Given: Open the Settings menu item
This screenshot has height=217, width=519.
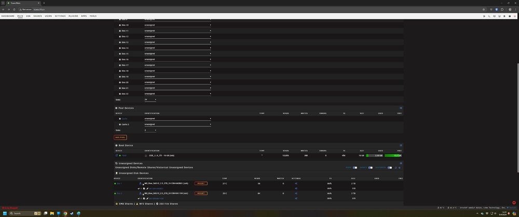Looking at the screenshot, I should click(x=60, y=16).
